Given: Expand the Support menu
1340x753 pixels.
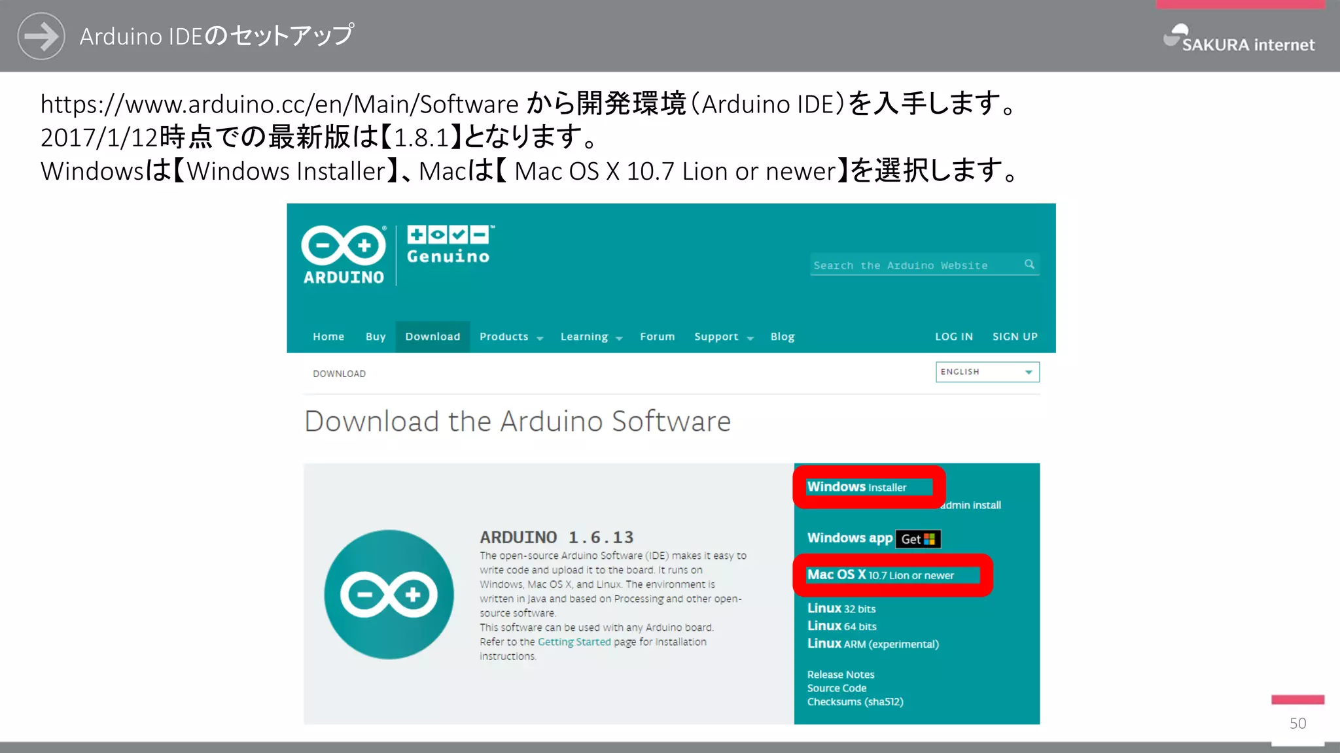Looking at the screenshot, I should pos(724,337).
